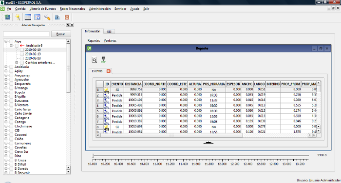Click the event icon in row 7

[106, 122]
